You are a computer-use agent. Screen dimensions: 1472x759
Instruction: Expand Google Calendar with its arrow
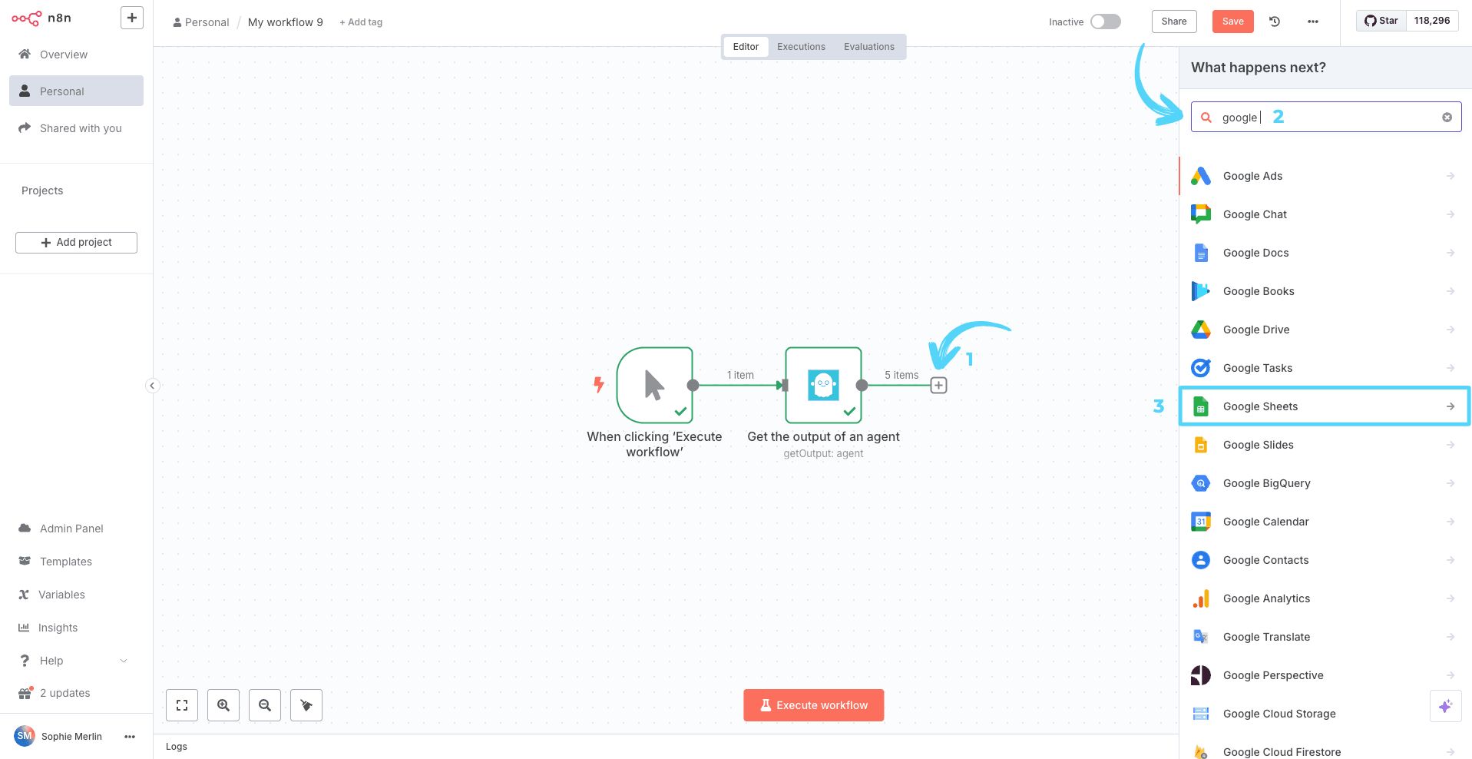(x=1450, y=522)
